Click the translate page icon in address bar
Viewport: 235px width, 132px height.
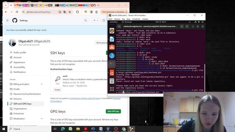[x=65, y=12]
